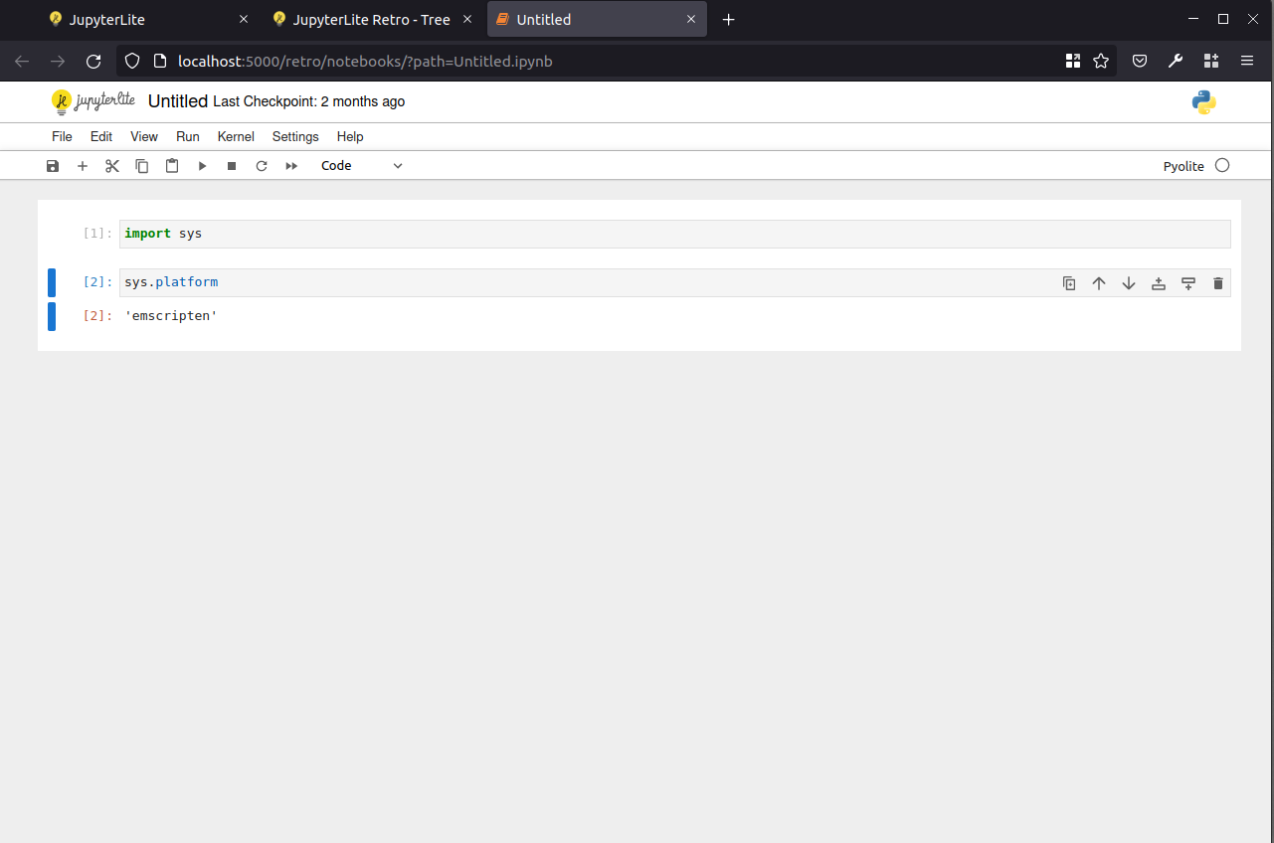This screenshot has height=843, width=1274.
Task: Insert a new cell with the plus icon
Action: [83, 166]
